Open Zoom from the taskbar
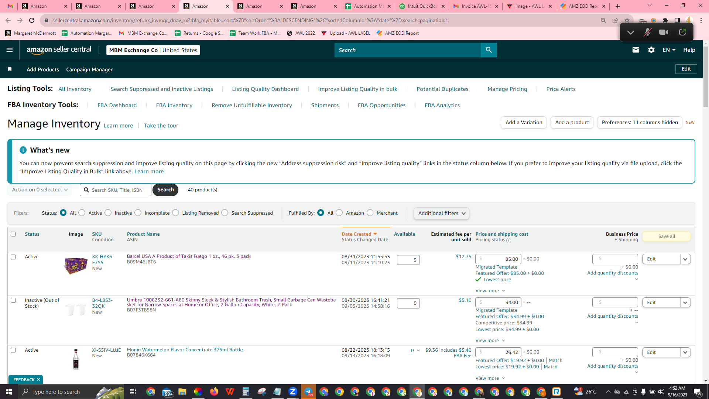Screen dimensions: 709x399 [293, 392]
